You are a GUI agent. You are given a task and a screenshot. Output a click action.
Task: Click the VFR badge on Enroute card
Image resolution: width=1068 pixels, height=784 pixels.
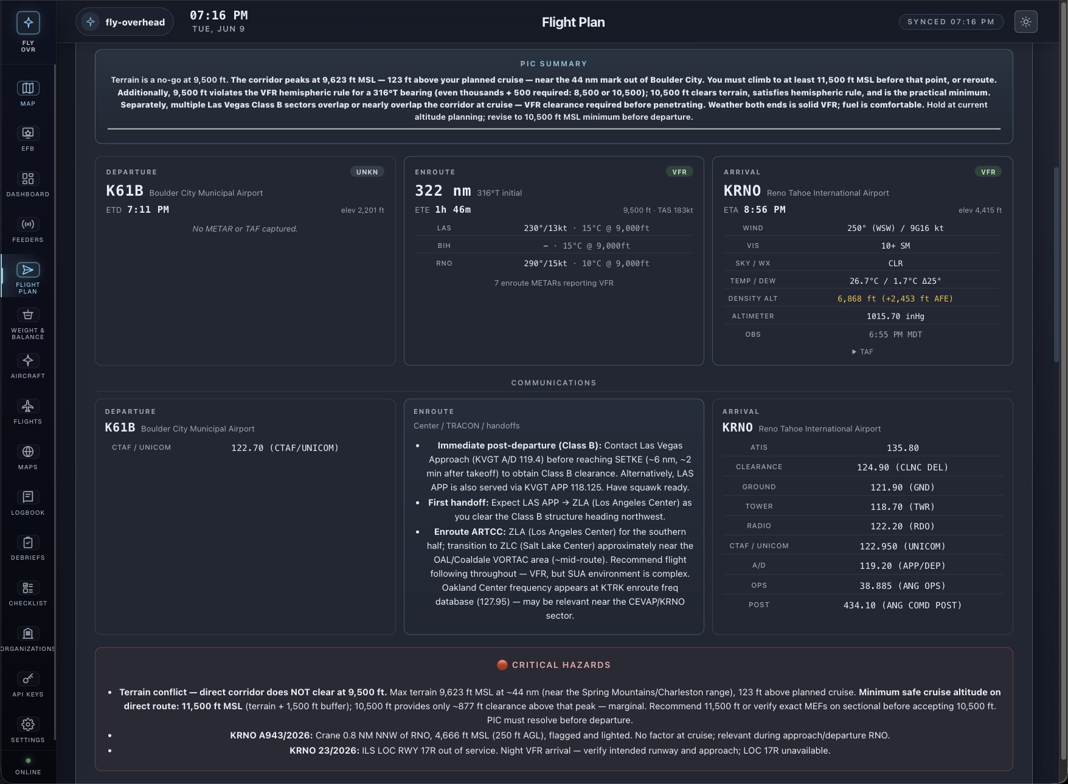679,172
